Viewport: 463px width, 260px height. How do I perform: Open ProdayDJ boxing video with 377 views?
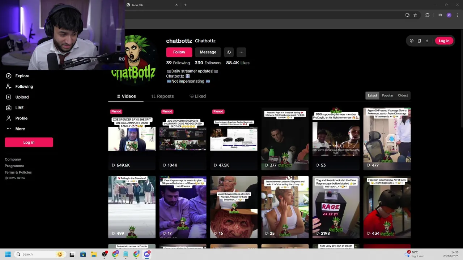point(285,139)
